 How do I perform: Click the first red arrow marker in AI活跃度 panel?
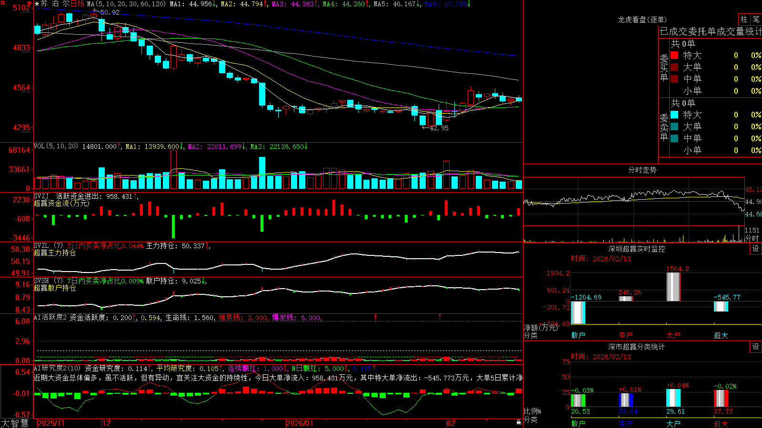pos(376,317)
